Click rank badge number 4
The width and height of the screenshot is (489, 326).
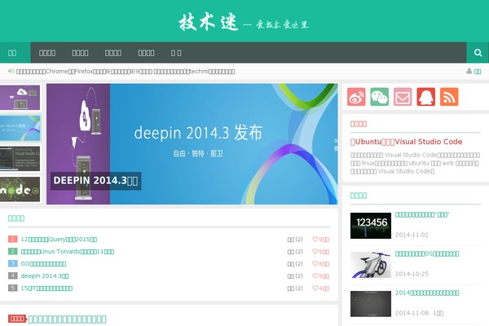tap(12, 275)
